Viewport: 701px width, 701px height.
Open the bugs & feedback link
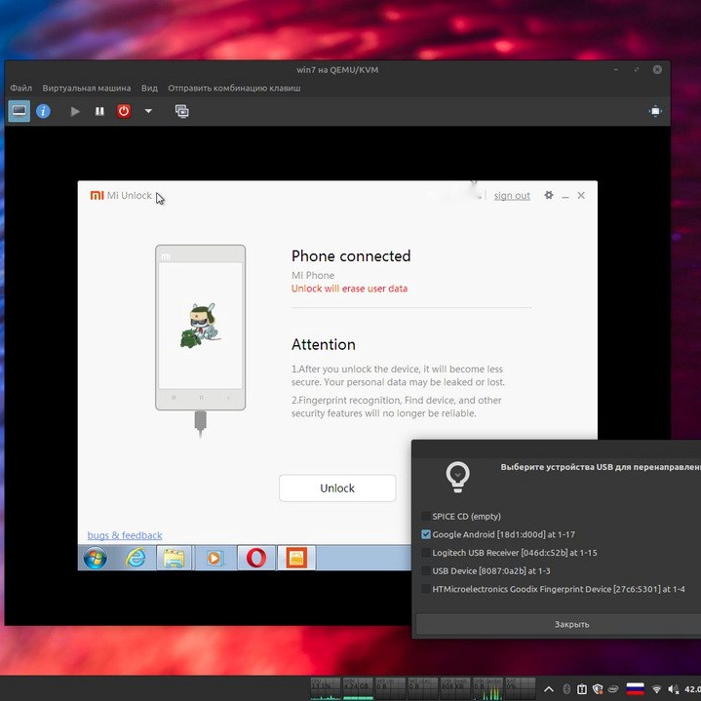pos(125,535)
